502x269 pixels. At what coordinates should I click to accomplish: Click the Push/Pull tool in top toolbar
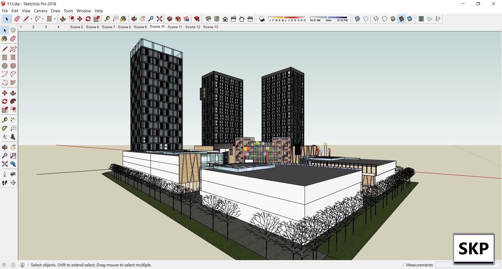[63, 19]
